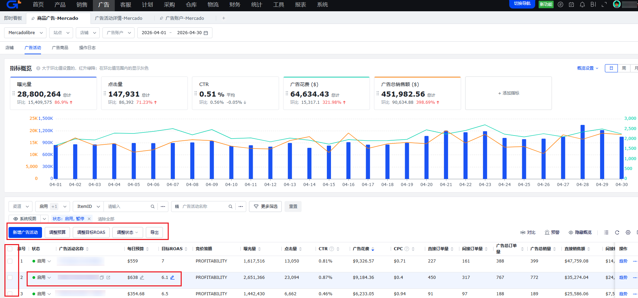The width and height of the screenshot is (638, 298).
Task: Tick the select-all checkbox in the table header
Action: (10, 249)
